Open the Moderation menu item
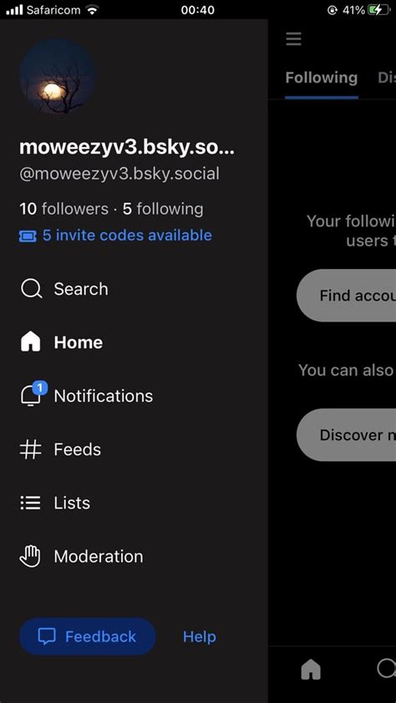396x703 pixels. 82,556
